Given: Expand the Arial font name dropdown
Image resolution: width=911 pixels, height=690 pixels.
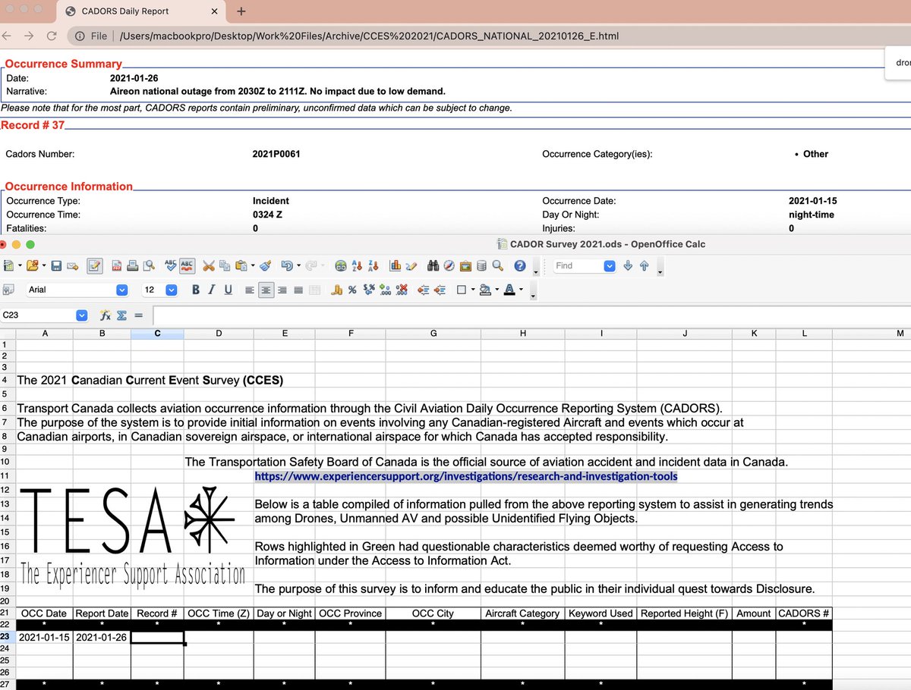Looking at the screenshot, I should point(121,290).
